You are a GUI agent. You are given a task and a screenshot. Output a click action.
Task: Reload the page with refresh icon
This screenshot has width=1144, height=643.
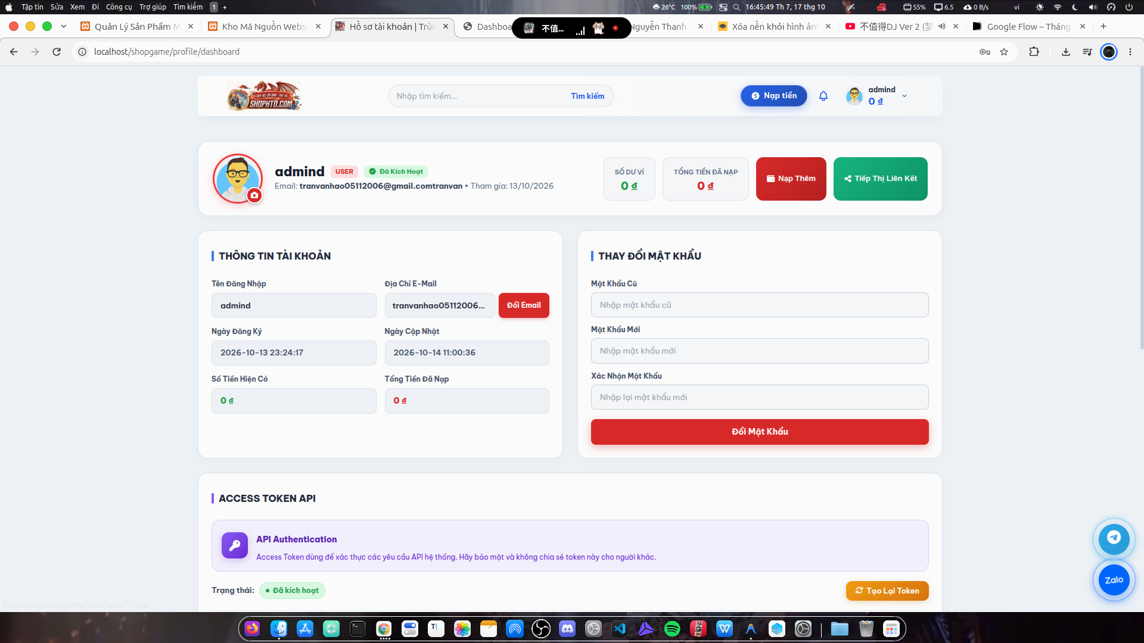[57, 52]
